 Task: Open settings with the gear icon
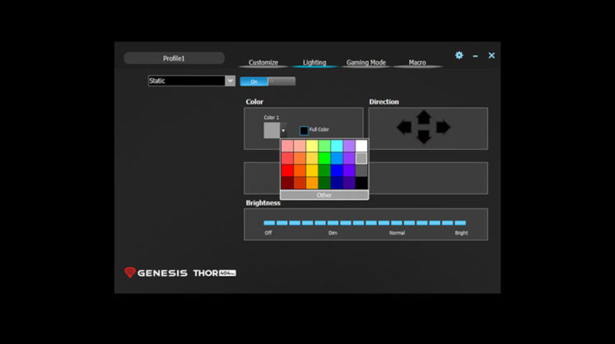pos(459,55)
